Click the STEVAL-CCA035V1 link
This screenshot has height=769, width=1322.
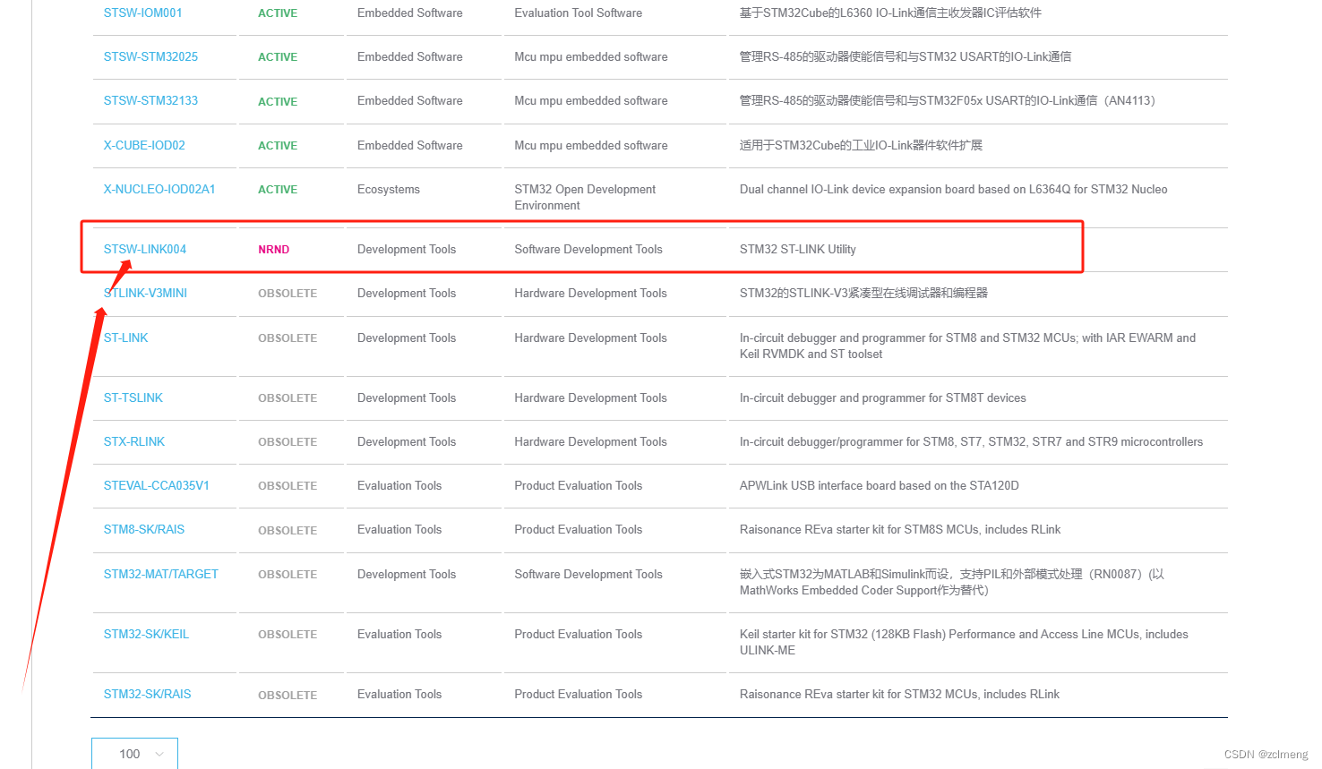pyautogui.click(x=155, y=485)
